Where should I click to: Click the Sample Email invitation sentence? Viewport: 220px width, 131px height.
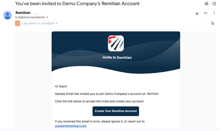point(107,94)
